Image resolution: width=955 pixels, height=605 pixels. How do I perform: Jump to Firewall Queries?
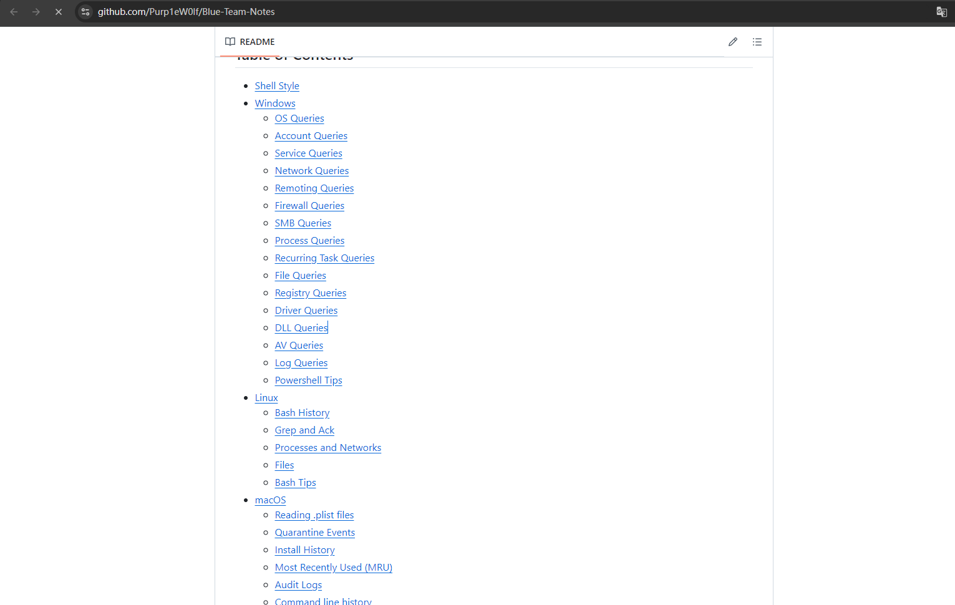pyautogui.click(x=309, y=206)
